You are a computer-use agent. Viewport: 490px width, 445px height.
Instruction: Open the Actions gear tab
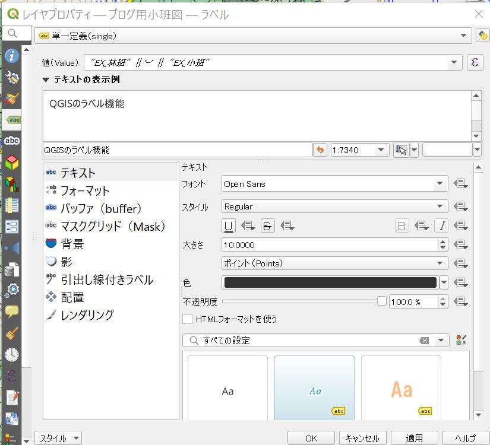12,290
